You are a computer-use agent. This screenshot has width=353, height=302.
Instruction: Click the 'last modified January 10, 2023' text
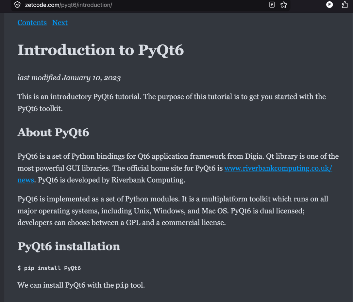click(69, 78)
